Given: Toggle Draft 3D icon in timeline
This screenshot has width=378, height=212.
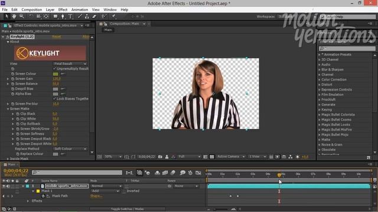Looking at the screenshot, I should coord(148,173).
